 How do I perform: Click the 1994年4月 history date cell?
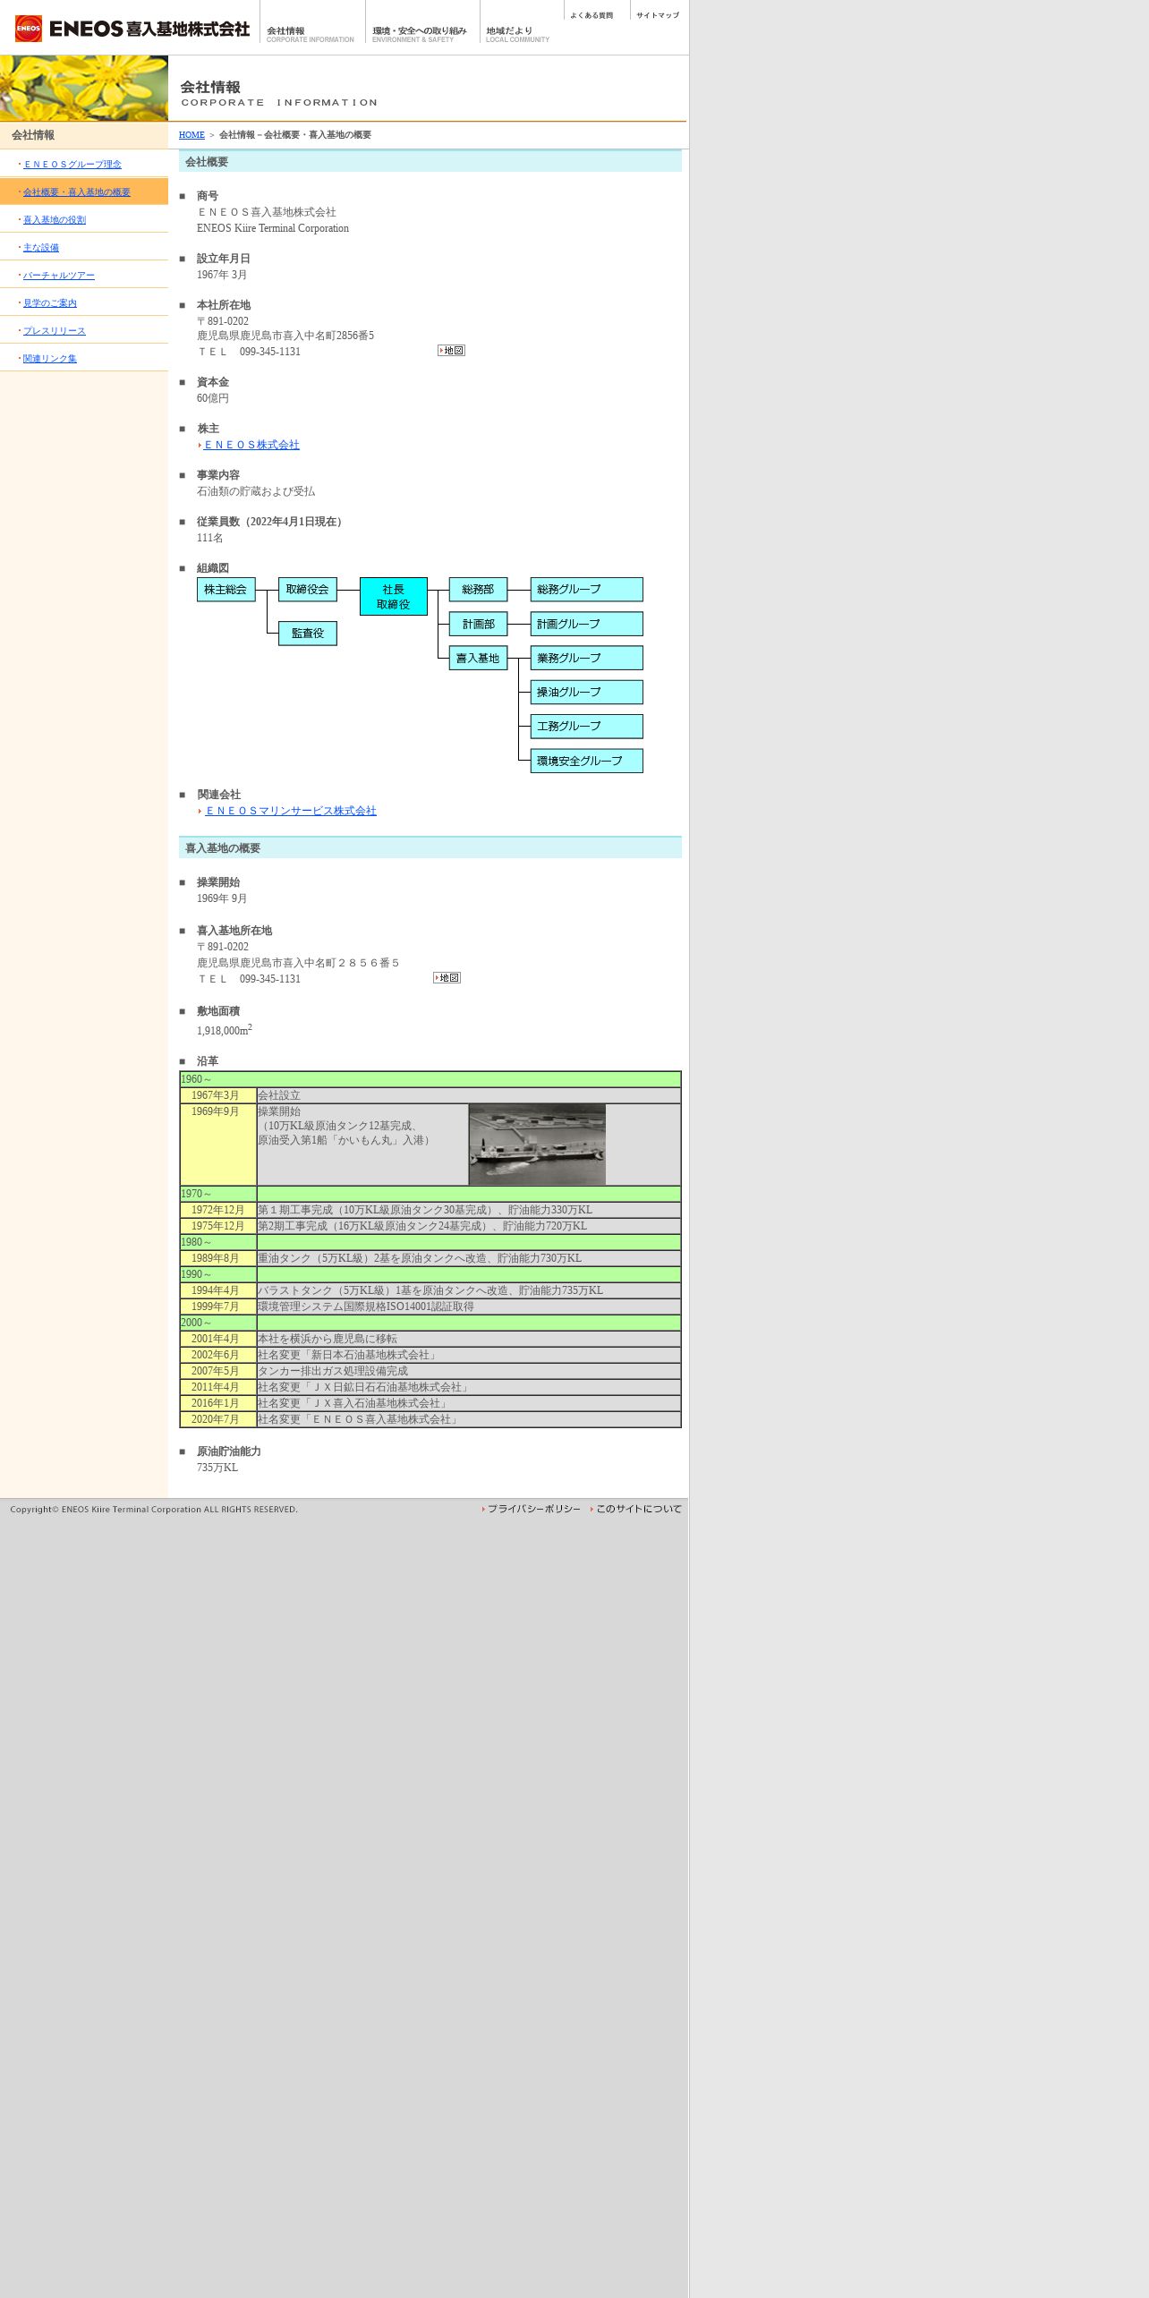218,1290
